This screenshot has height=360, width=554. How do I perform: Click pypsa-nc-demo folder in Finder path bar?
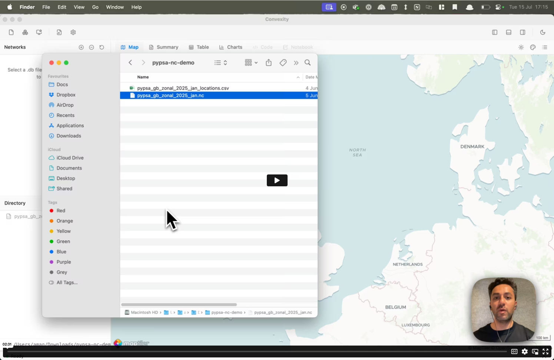[223, 313]
